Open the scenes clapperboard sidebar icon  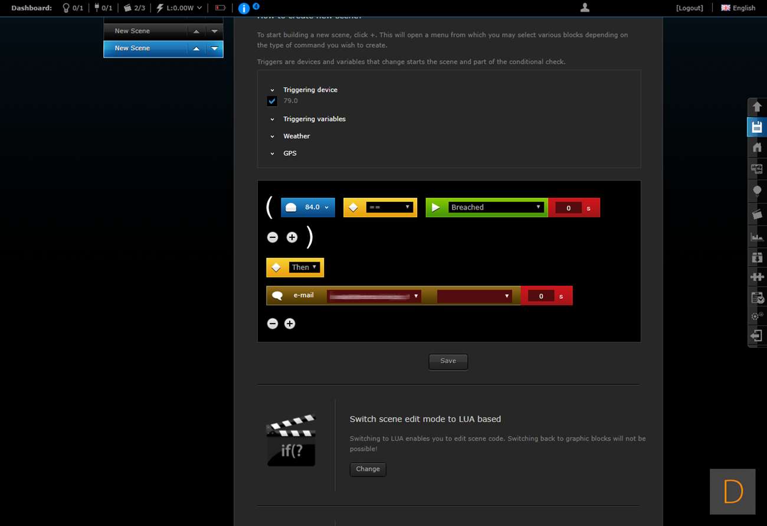[x=757, y=214]
